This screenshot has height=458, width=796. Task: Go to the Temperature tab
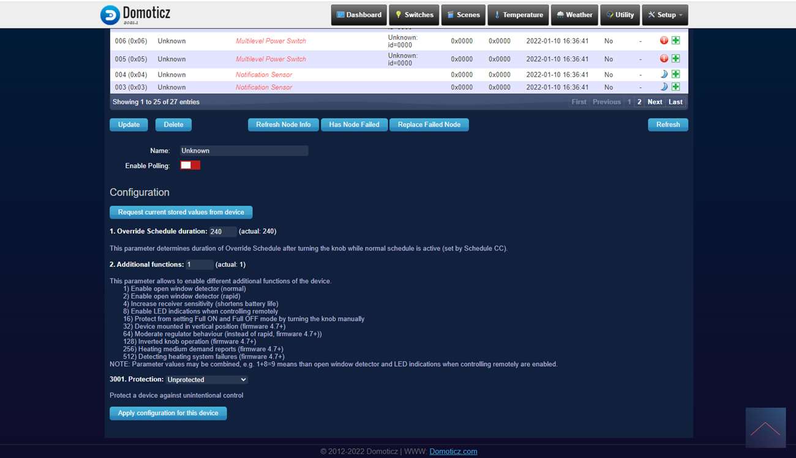518,15
